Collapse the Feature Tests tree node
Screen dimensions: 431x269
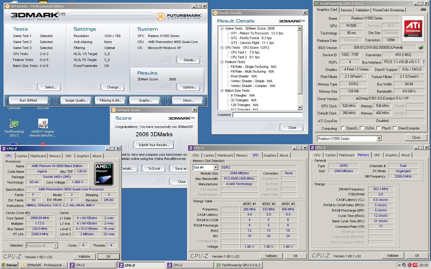[222, 62]
